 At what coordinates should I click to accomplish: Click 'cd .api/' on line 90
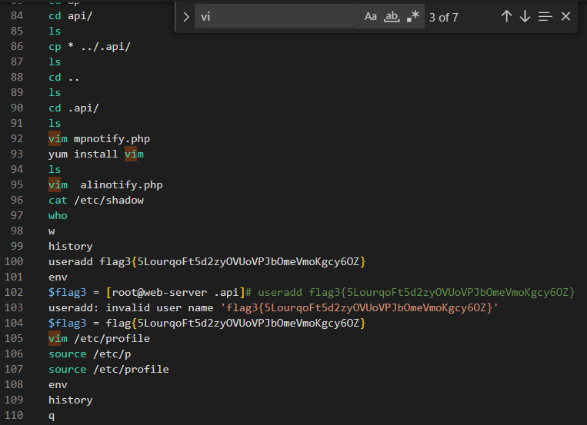(74, 108)
